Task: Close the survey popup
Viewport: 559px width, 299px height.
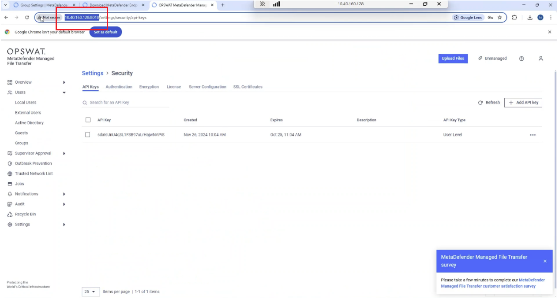Action: (x=545, y=261)
